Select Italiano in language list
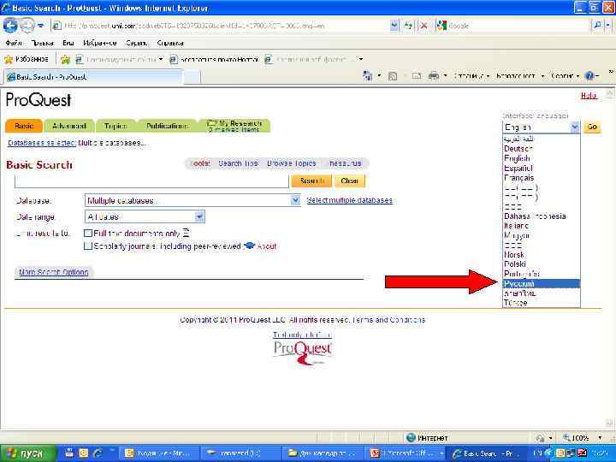616x462 pixels. coord(542,226)
